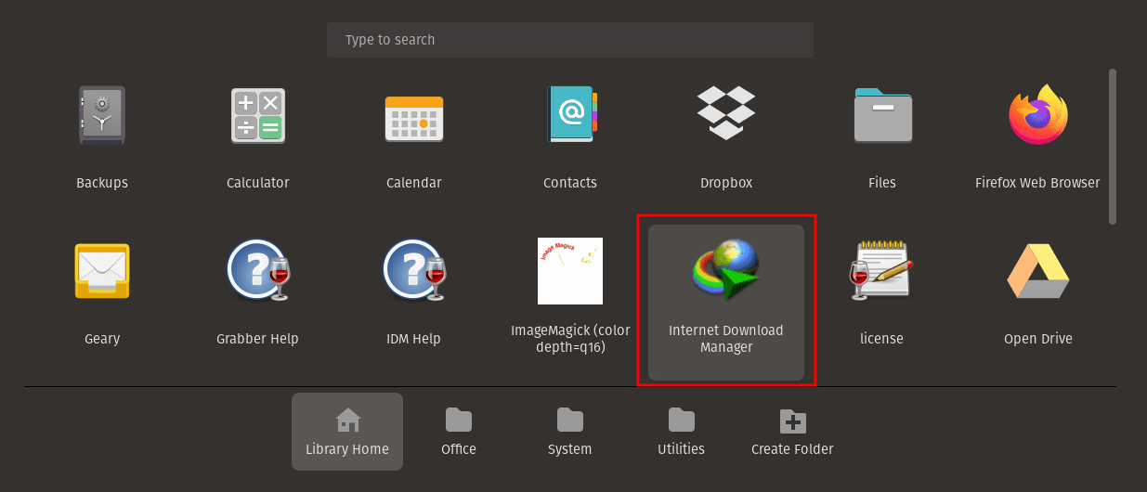
Task: Open the Backups safe icon
Action: tap(102, 115)
